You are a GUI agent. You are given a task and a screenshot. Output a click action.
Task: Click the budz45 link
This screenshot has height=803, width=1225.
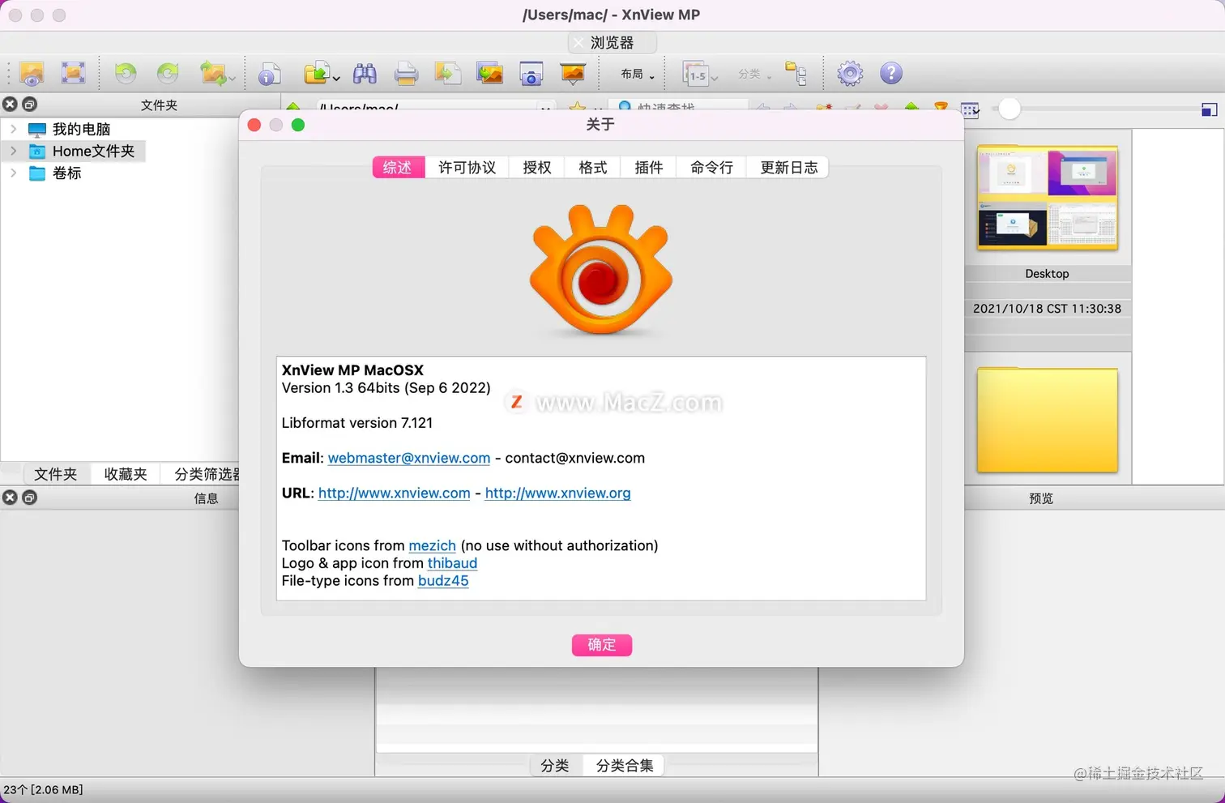click(x=443, y=581)
